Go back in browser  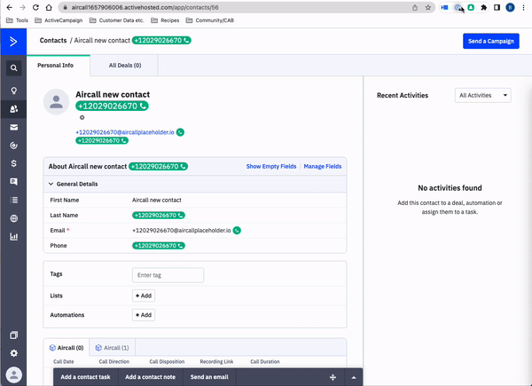pos(9,7)
